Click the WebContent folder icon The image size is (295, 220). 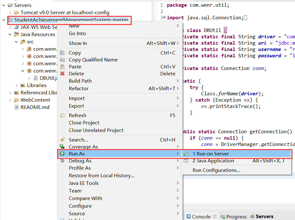16,100
